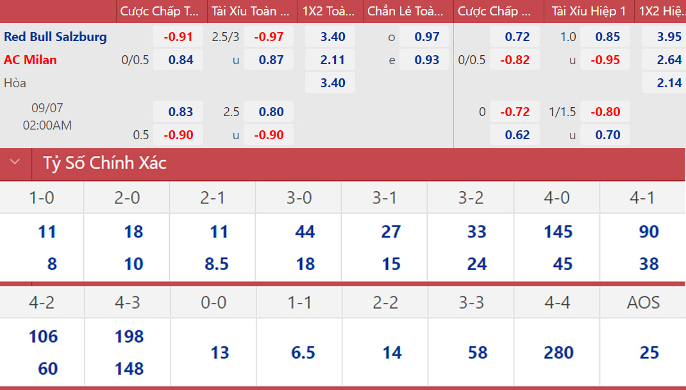
Task: Choose odd goals odds 0.97
Action: click(427, 37)
